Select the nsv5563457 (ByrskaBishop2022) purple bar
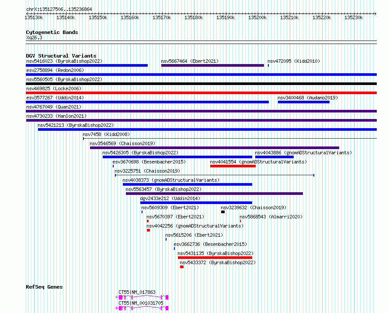The image size is (389, 313). (214, 194)
